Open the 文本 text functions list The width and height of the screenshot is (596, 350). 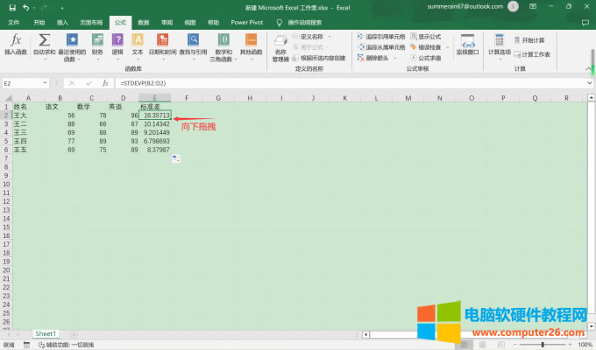[x=138, y=45]
